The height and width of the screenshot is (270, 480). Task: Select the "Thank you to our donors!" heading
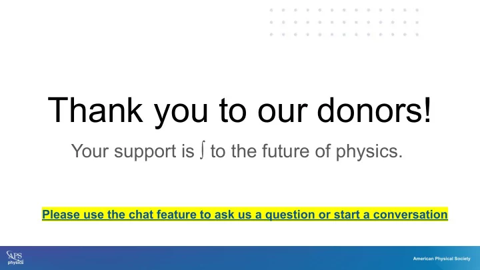(x=239, y=110)
